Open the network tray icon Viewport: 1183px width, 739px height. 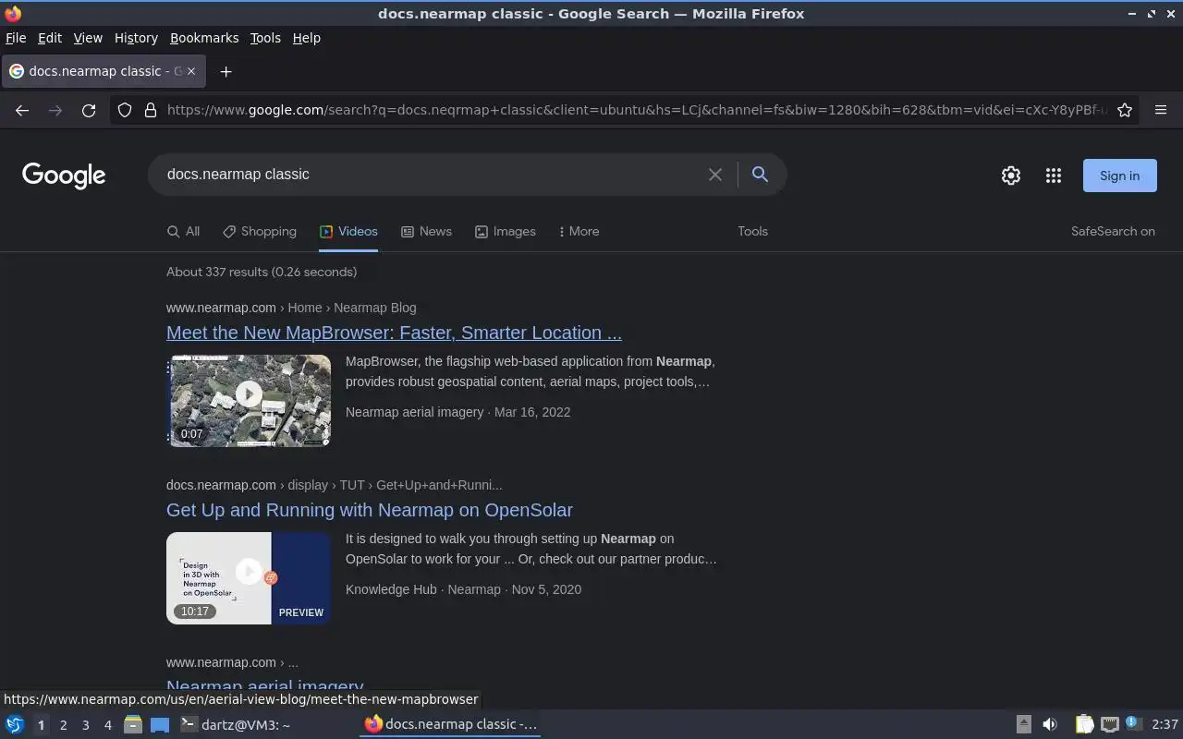1110,724
